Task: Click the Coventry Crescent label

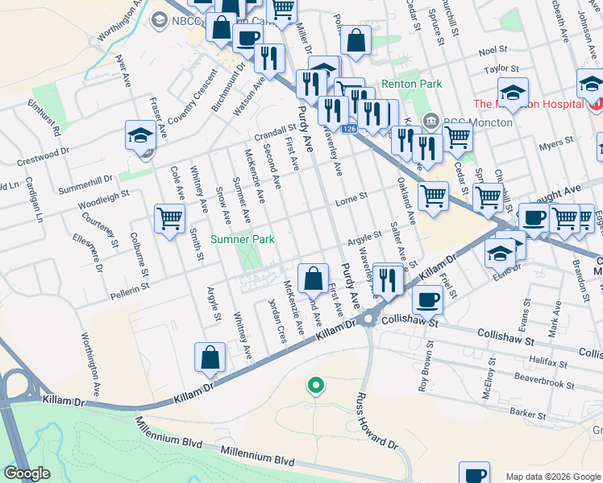Action: [193, 97]
